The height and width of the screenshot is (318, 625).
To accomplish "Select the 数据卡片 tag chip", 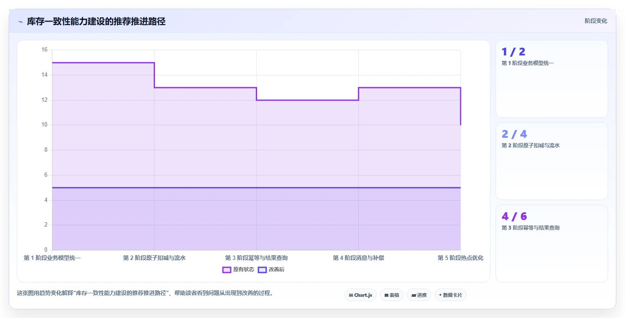I will (x=451, y=295).
